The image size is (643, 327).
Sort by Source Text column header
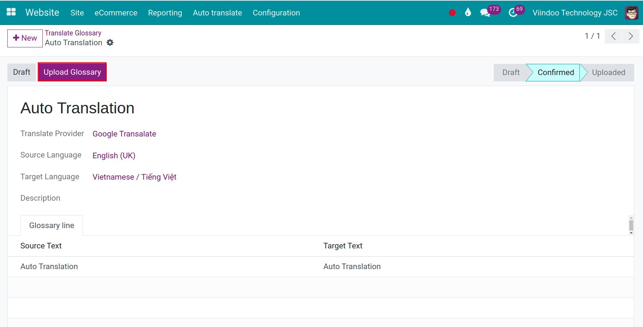tap(41, 246)
